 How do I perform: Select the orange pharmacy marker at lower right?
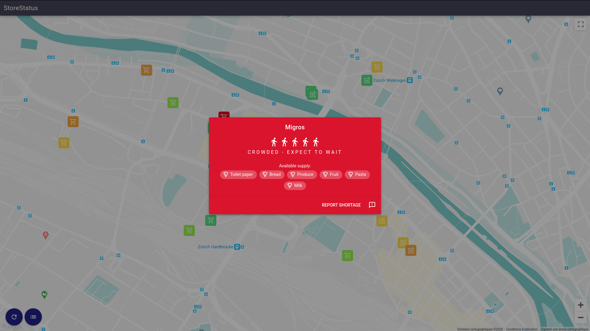pos(411,250)
